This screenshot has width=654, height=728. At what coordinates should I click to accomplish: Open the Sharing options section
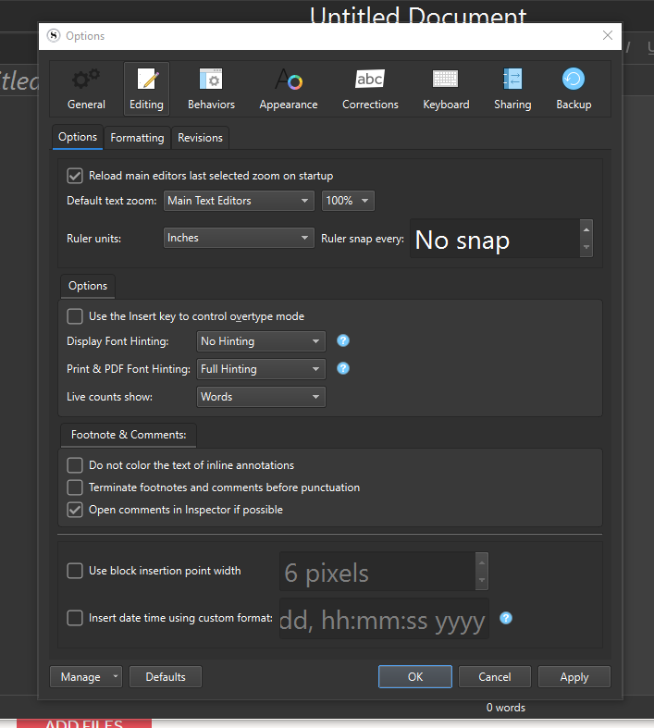512,89
